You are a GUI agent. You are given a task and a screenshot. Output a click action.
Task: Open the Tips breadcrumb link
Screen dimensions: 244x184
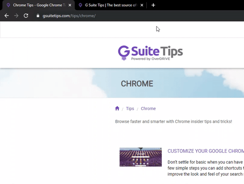pos(130,108)
